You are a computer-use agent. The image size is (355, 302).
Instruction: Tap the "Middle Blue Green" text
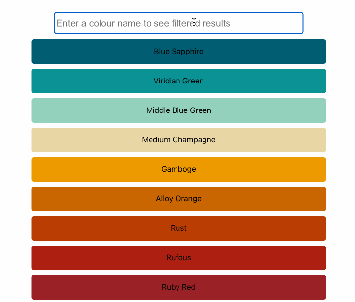tap(178, 110)
